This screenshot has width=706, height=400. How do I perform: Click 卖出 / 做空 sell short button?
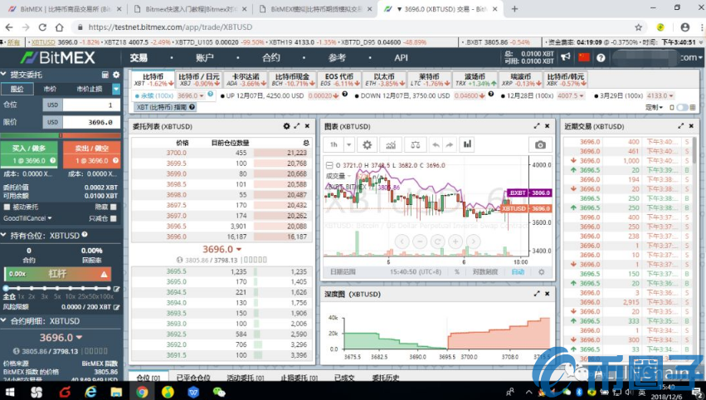point(91,154)
